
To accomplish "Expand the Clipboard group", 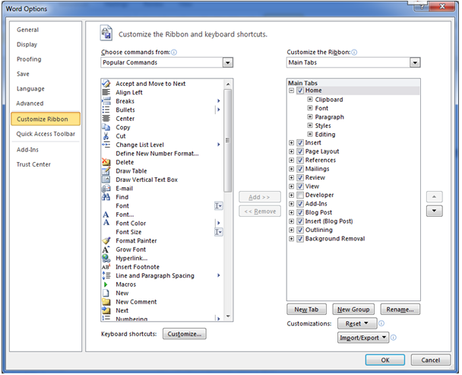I will point(310,100).
